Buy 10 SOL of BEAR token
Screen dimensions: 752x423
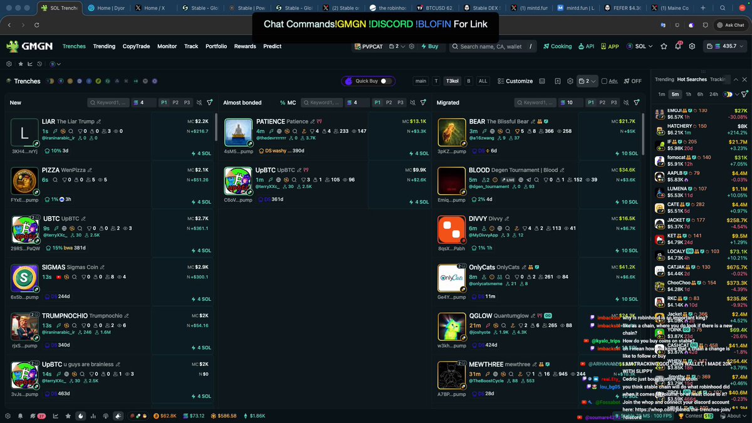pyautogui.click(x=627, y=154)
